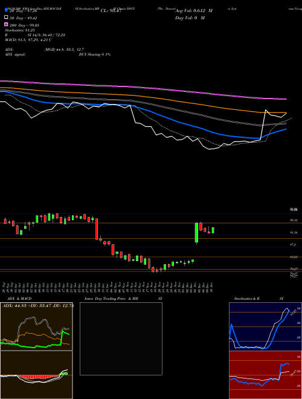Click the 'CL: 93.47' closing price
This screenshot has height=399, width=302.
pos(111,11)
